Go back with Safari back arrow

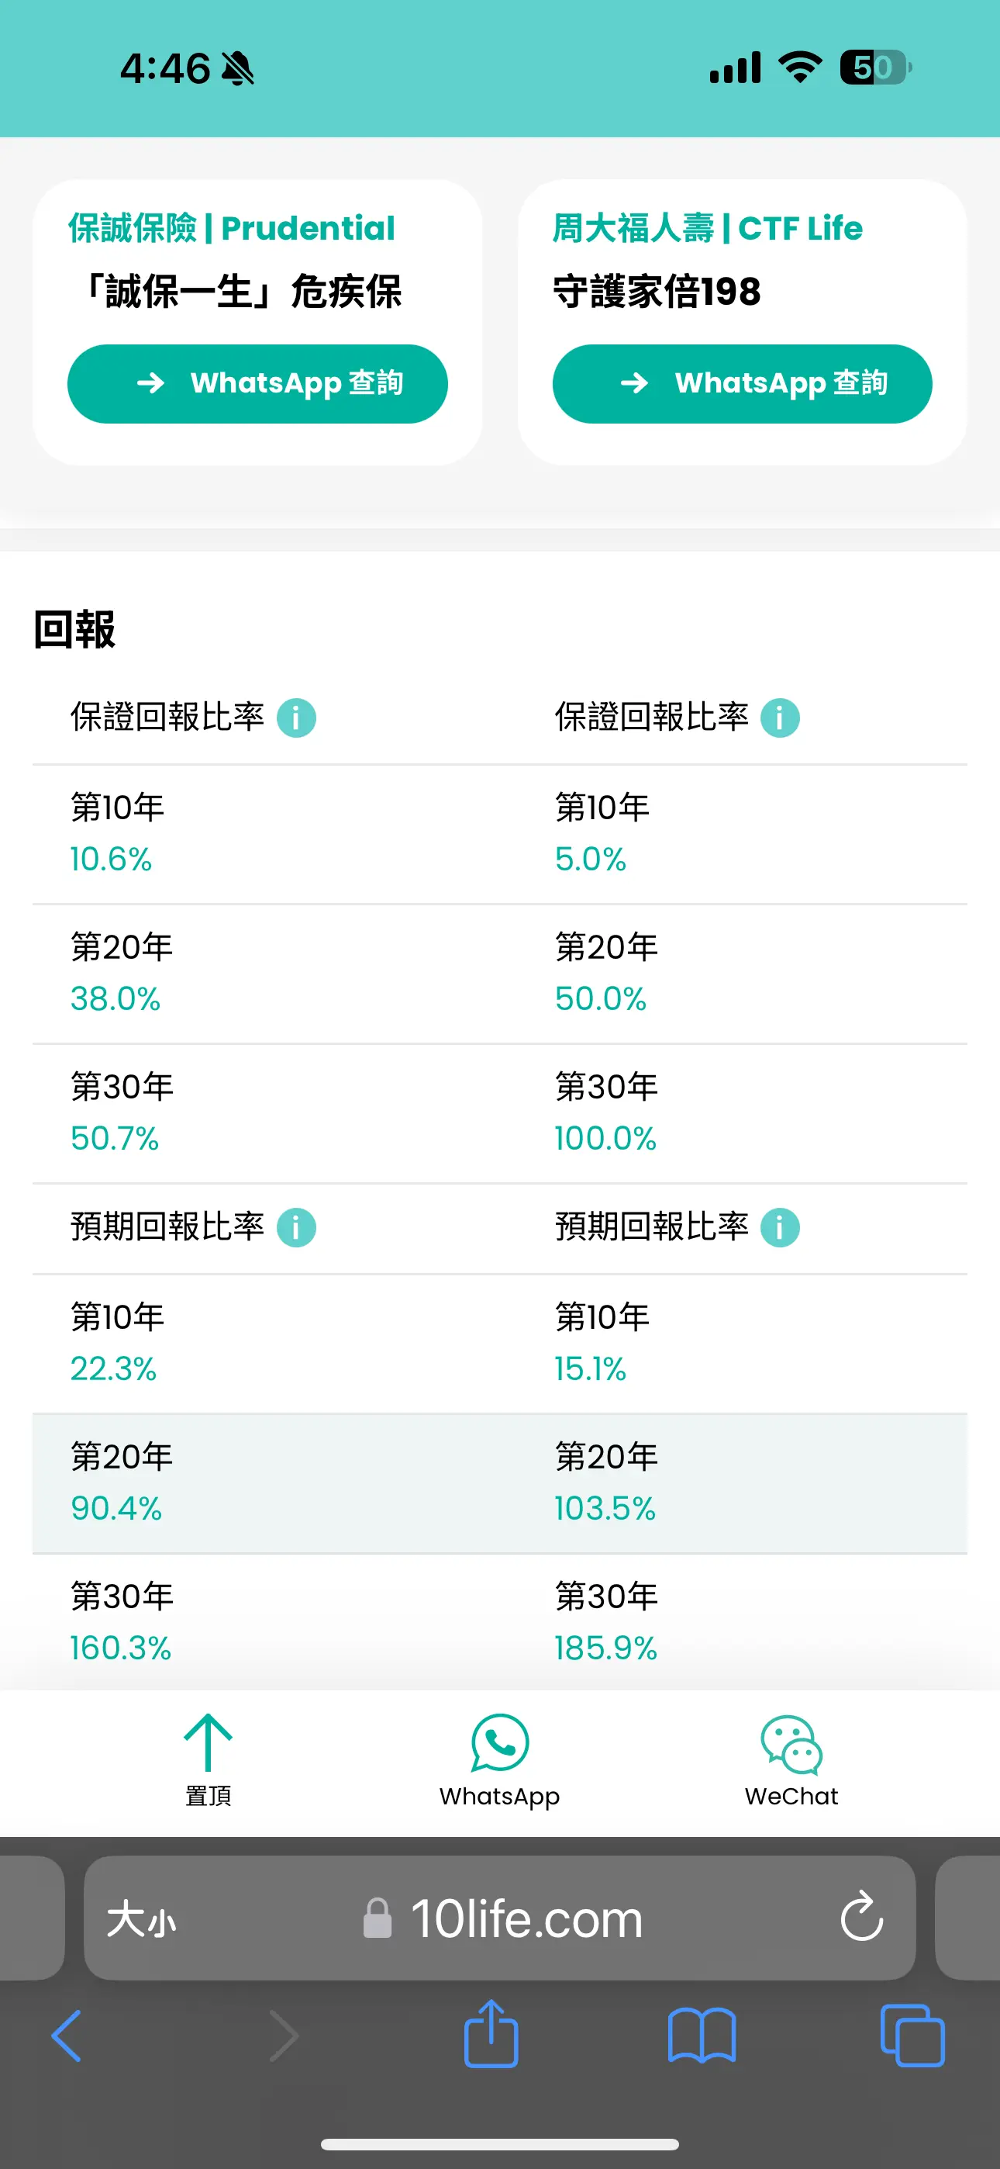(x=67, y=2036)
